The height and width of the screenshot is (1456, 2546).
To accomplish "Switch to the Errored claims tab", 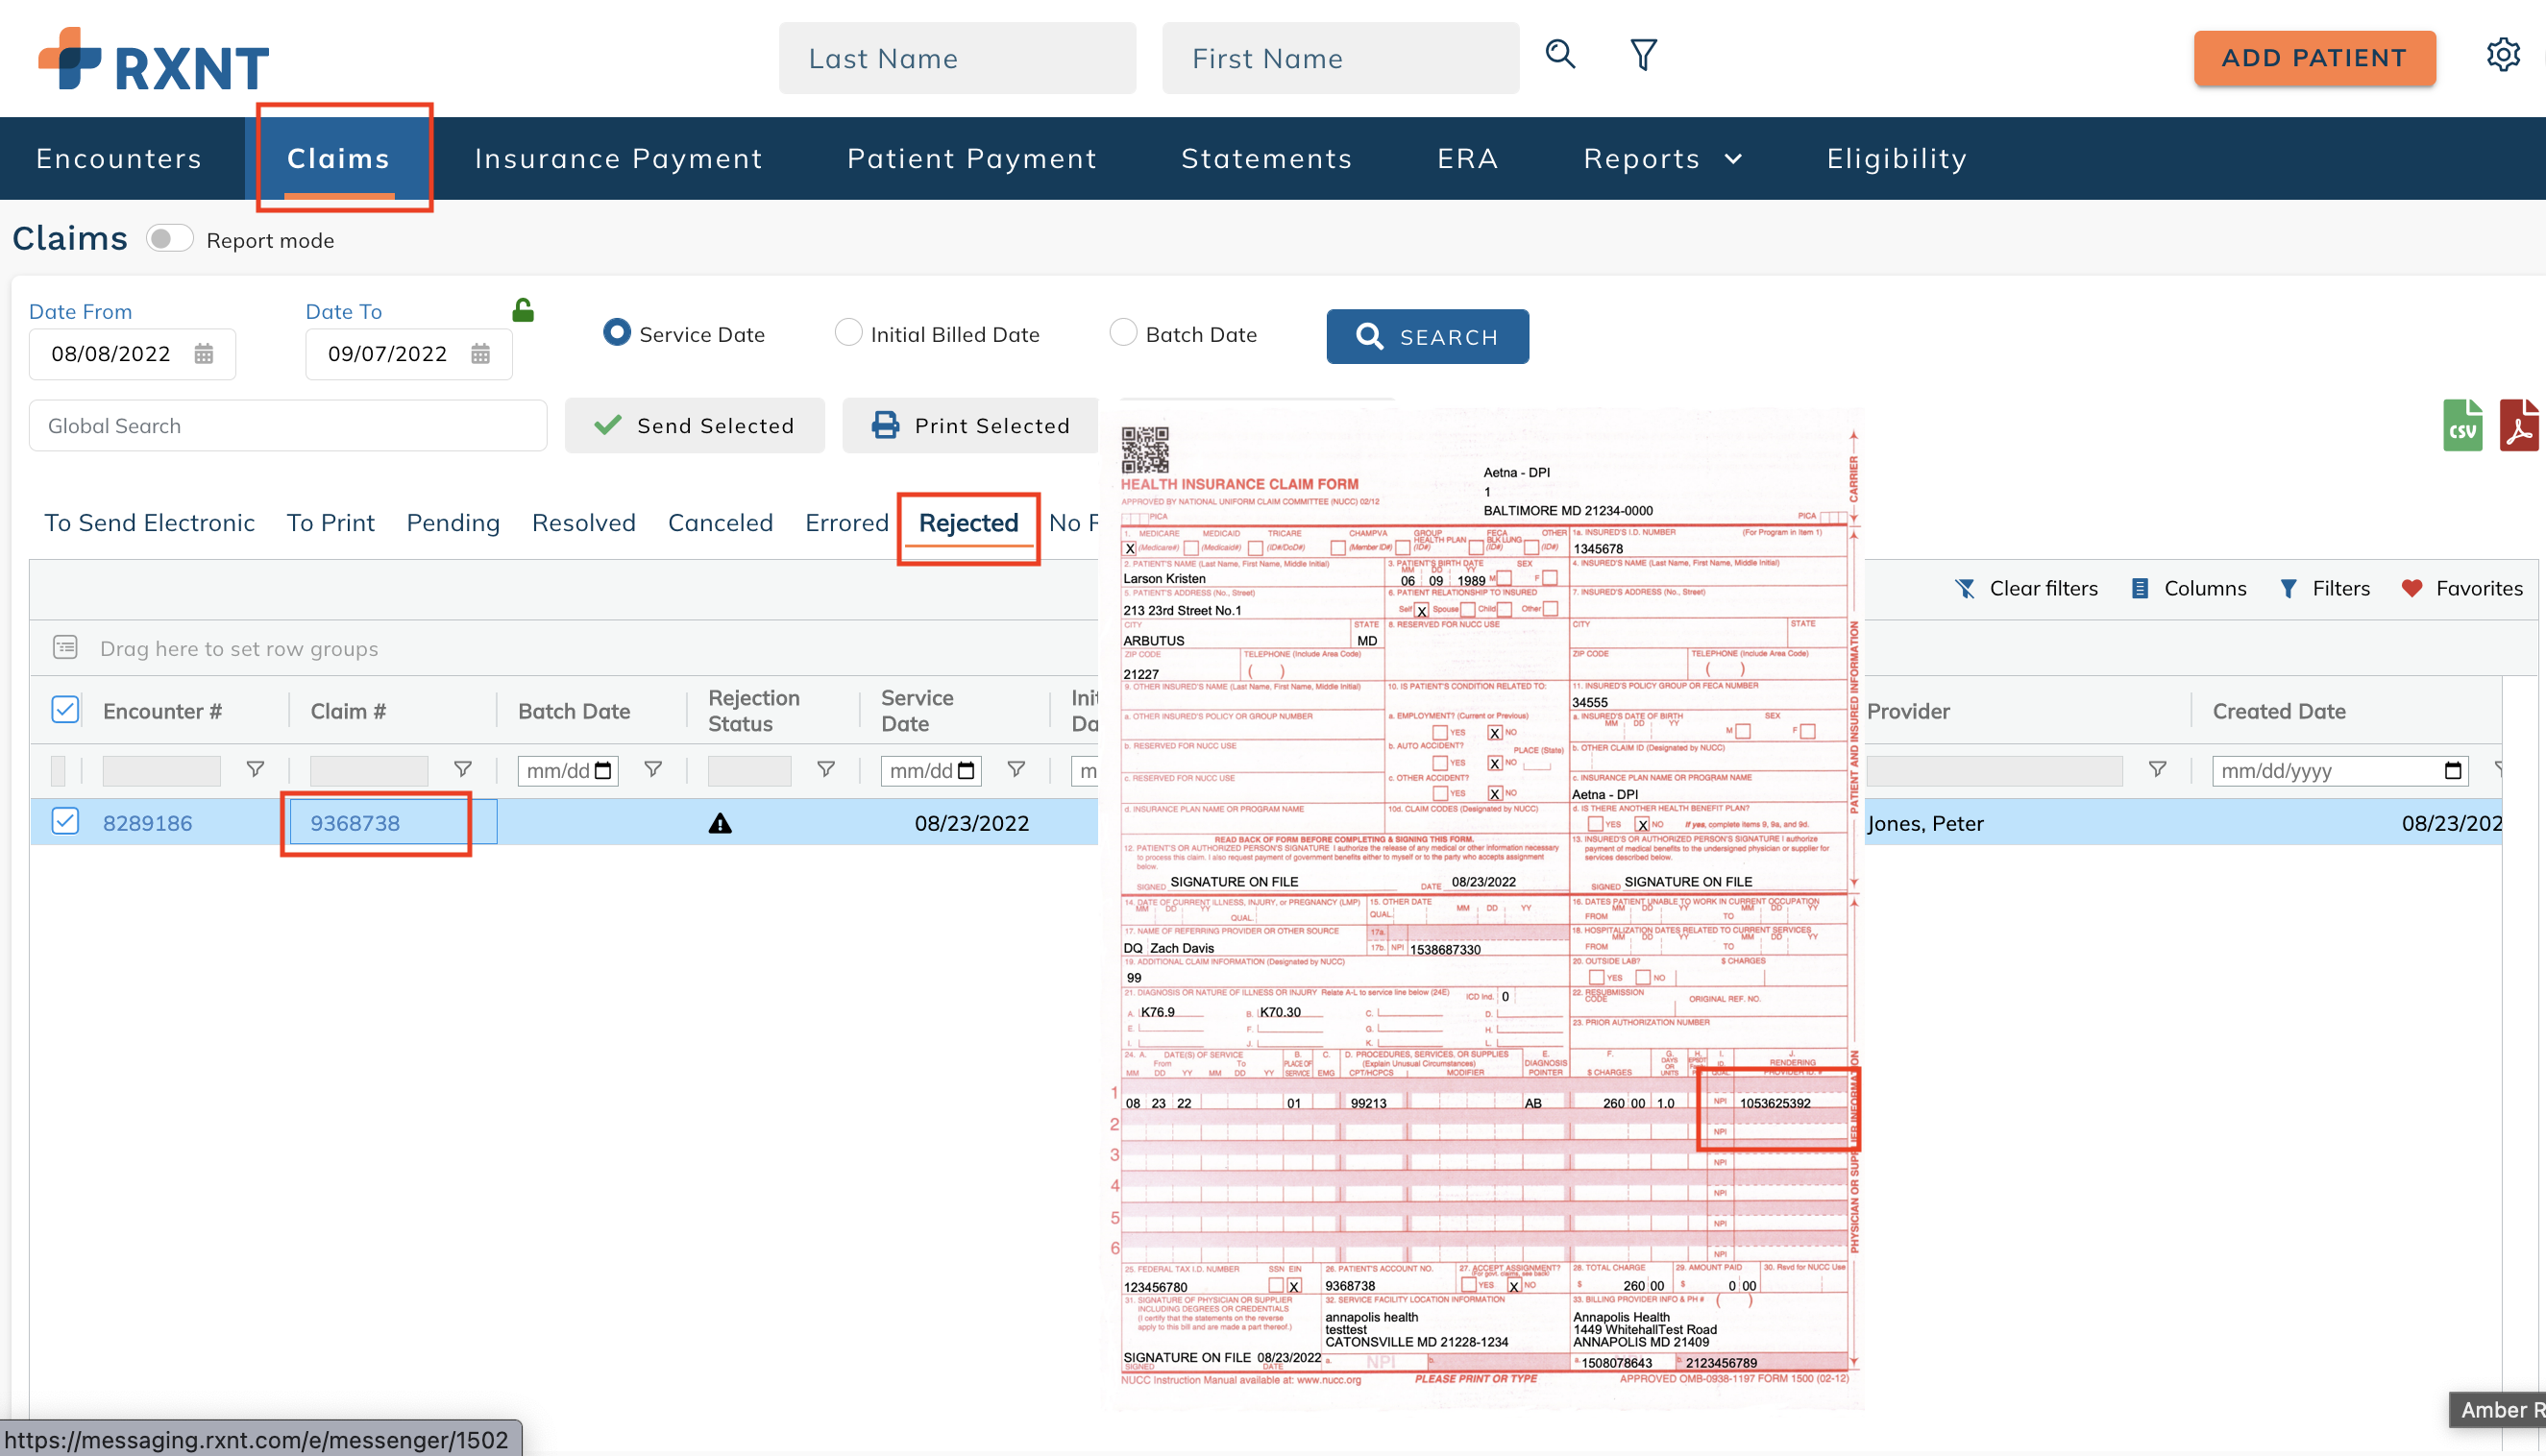I will pyautogui.click(x=846, y=522).
